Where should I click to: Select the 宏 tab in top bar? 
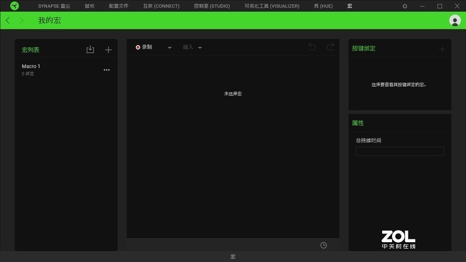click(349, 6)
